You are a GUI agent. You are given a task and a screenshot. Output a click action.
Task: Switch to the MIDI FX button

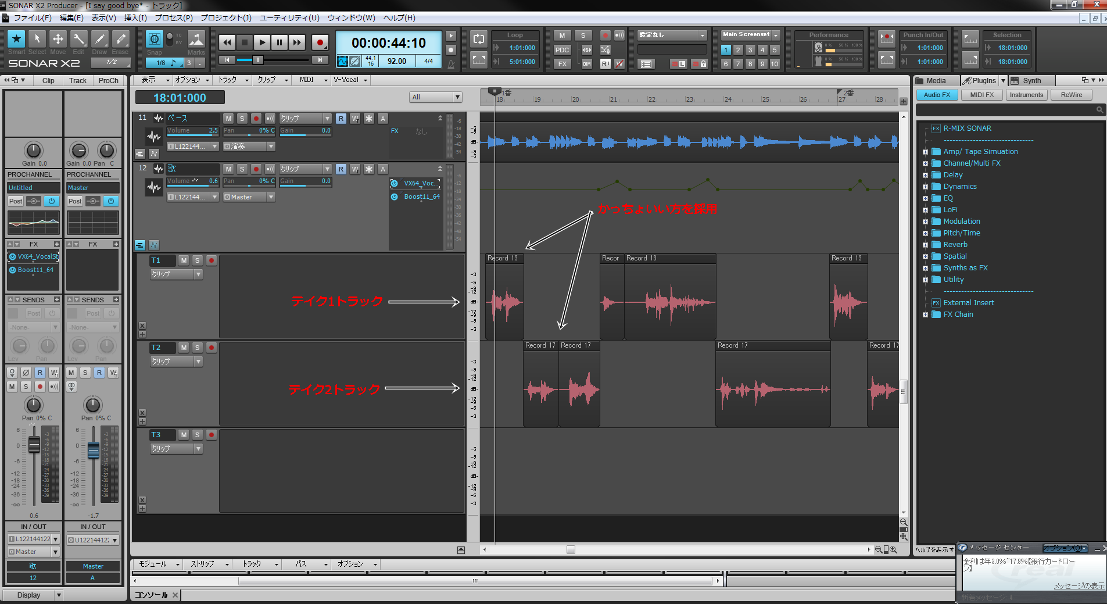point(982,95)
